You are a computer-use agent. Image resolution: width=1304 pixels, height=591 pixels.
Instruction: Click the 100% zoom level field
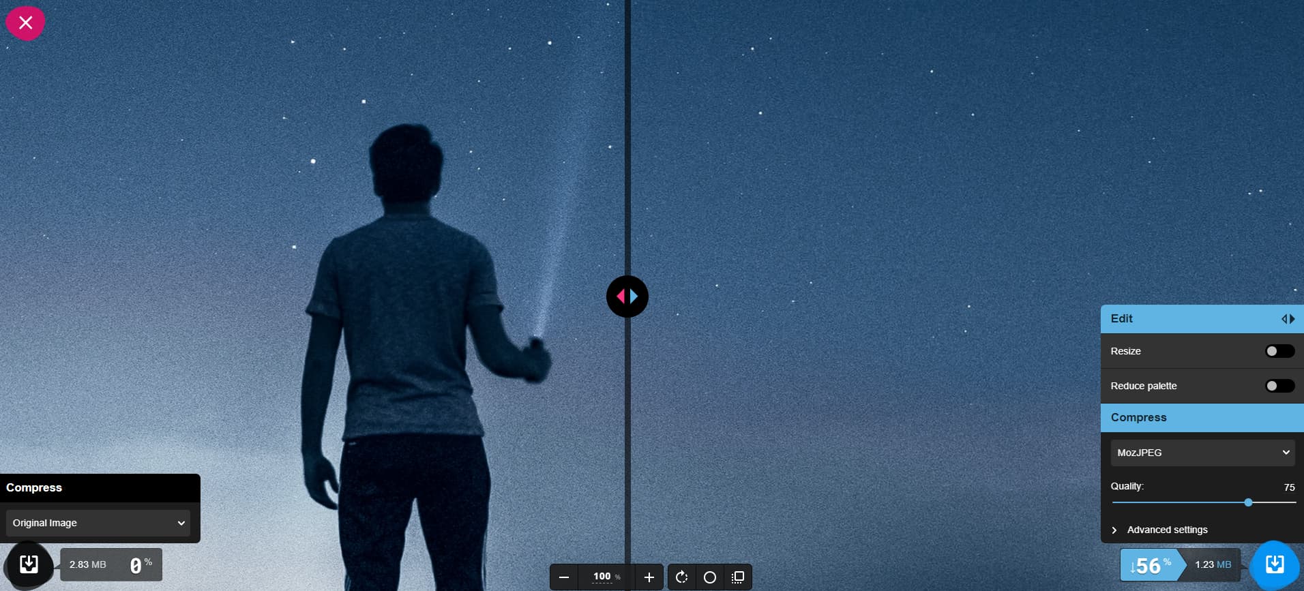pyautogui.click(x=606, y=577)
